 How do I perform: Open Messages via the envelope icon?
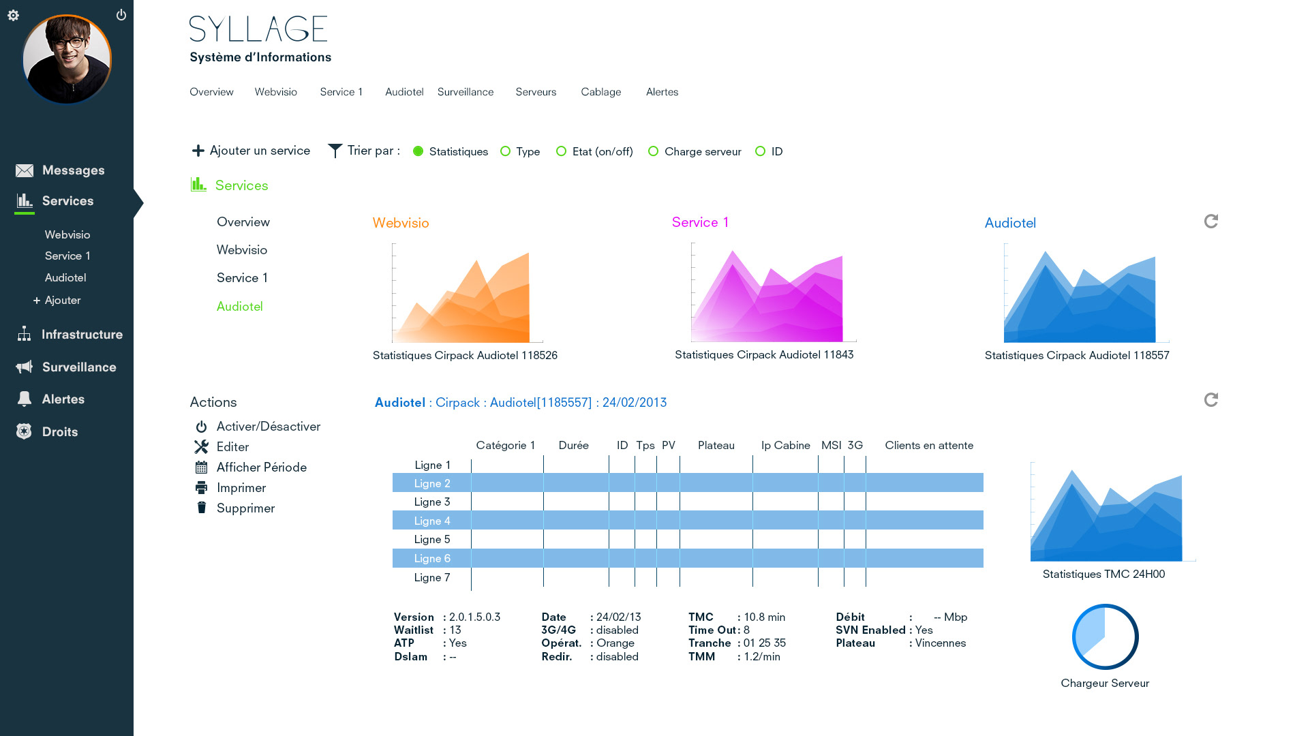pos(25,170)
